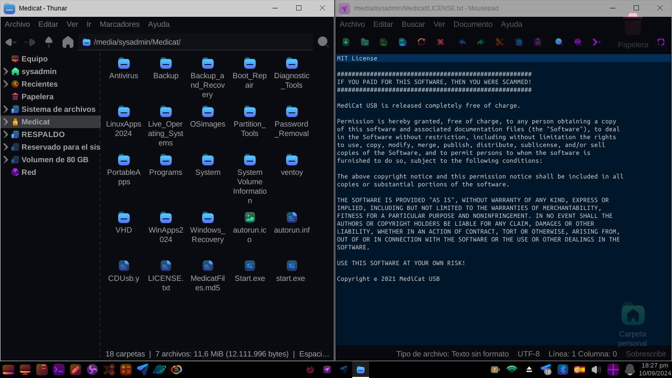Expand Volumen de 80 GB node
The image size is (672, 378).
click(6, 160)
